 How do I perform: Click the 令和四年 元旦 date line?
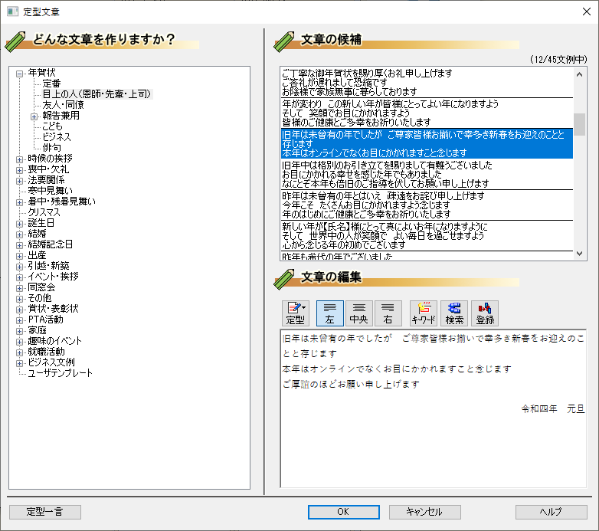[553, 408]
